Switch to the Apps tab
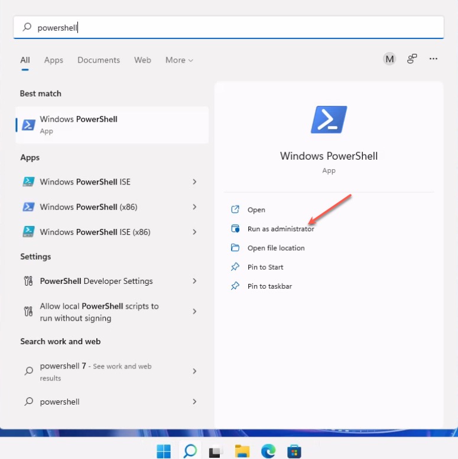Viewport: 458px width, 459px height. click(x=54, y=60)
